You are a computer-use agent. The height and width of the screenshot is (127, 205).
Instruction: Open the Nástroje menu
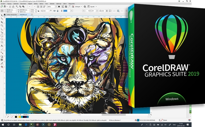59,4
